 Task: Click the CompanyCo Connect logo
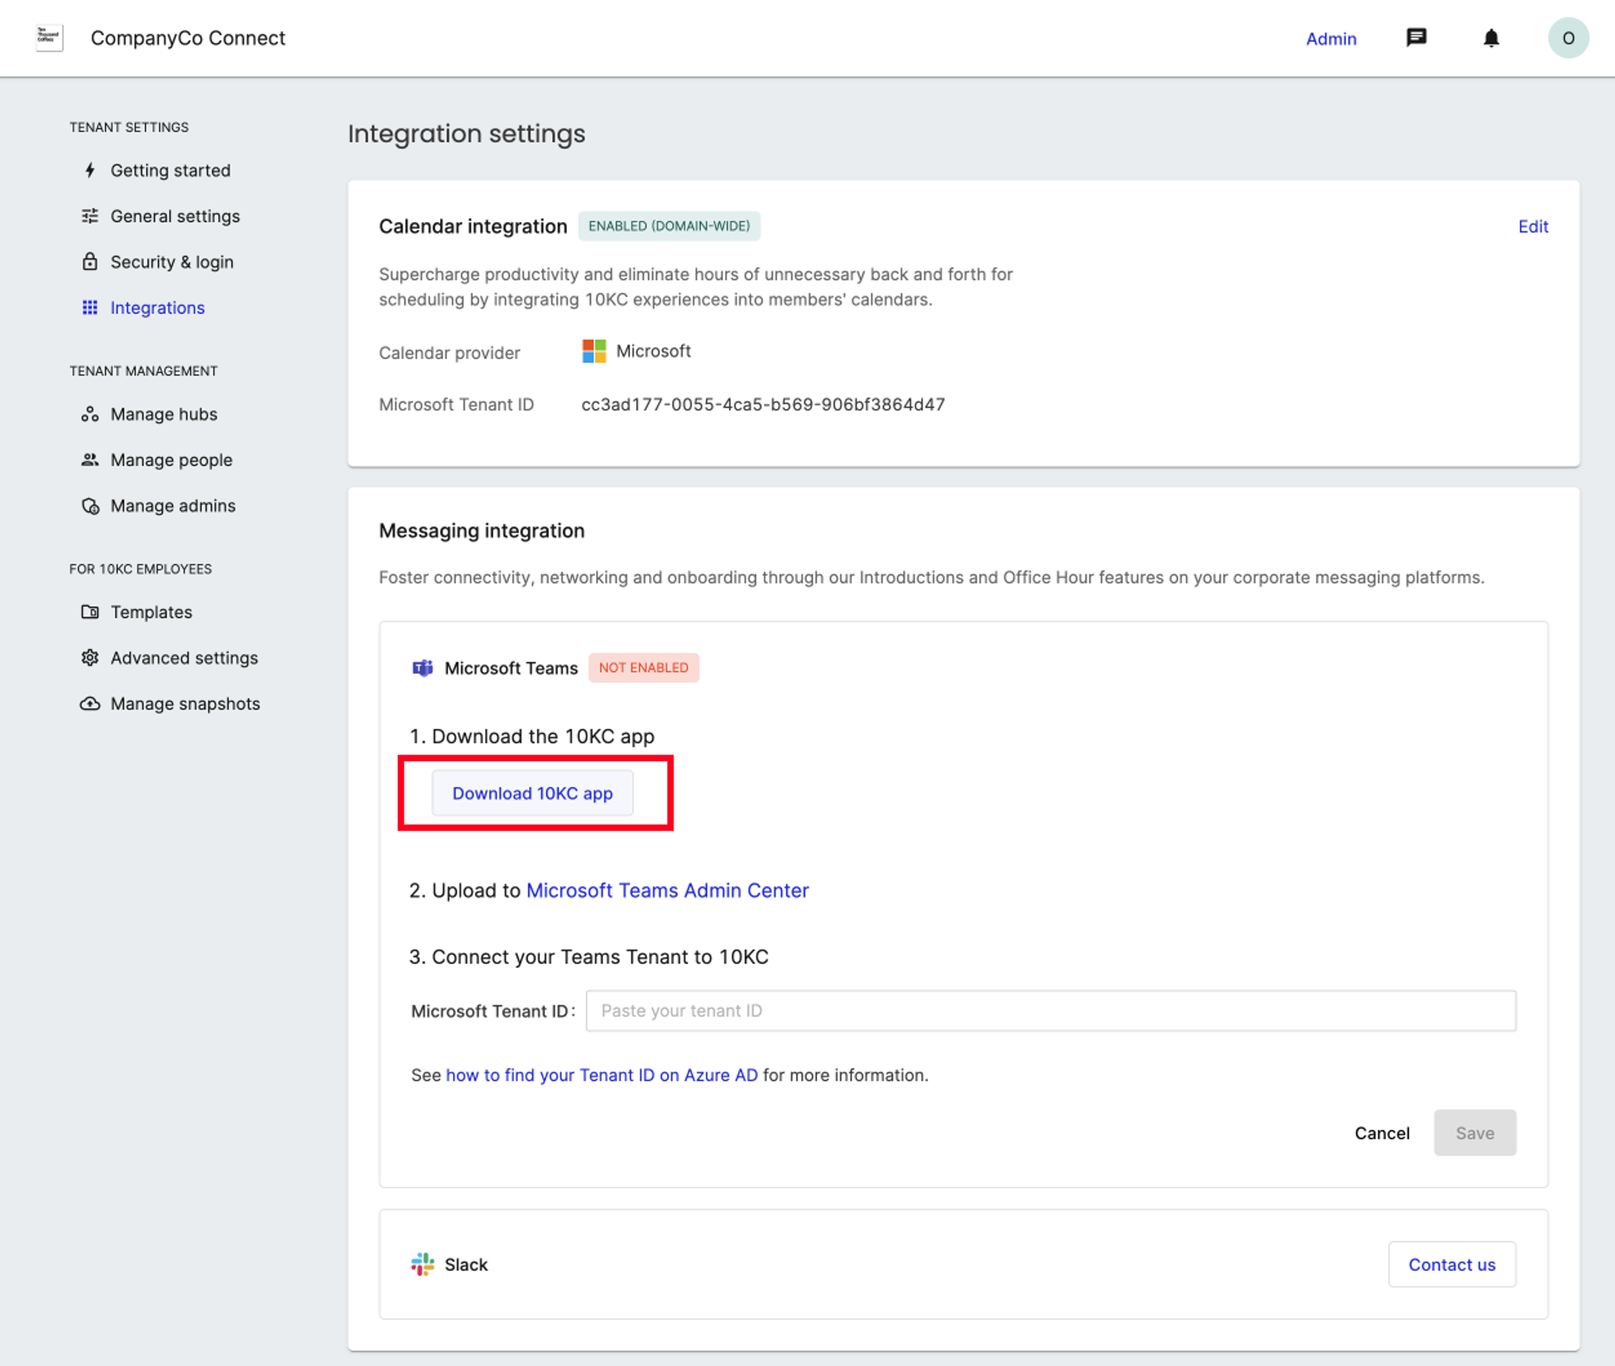pos(48,37)
